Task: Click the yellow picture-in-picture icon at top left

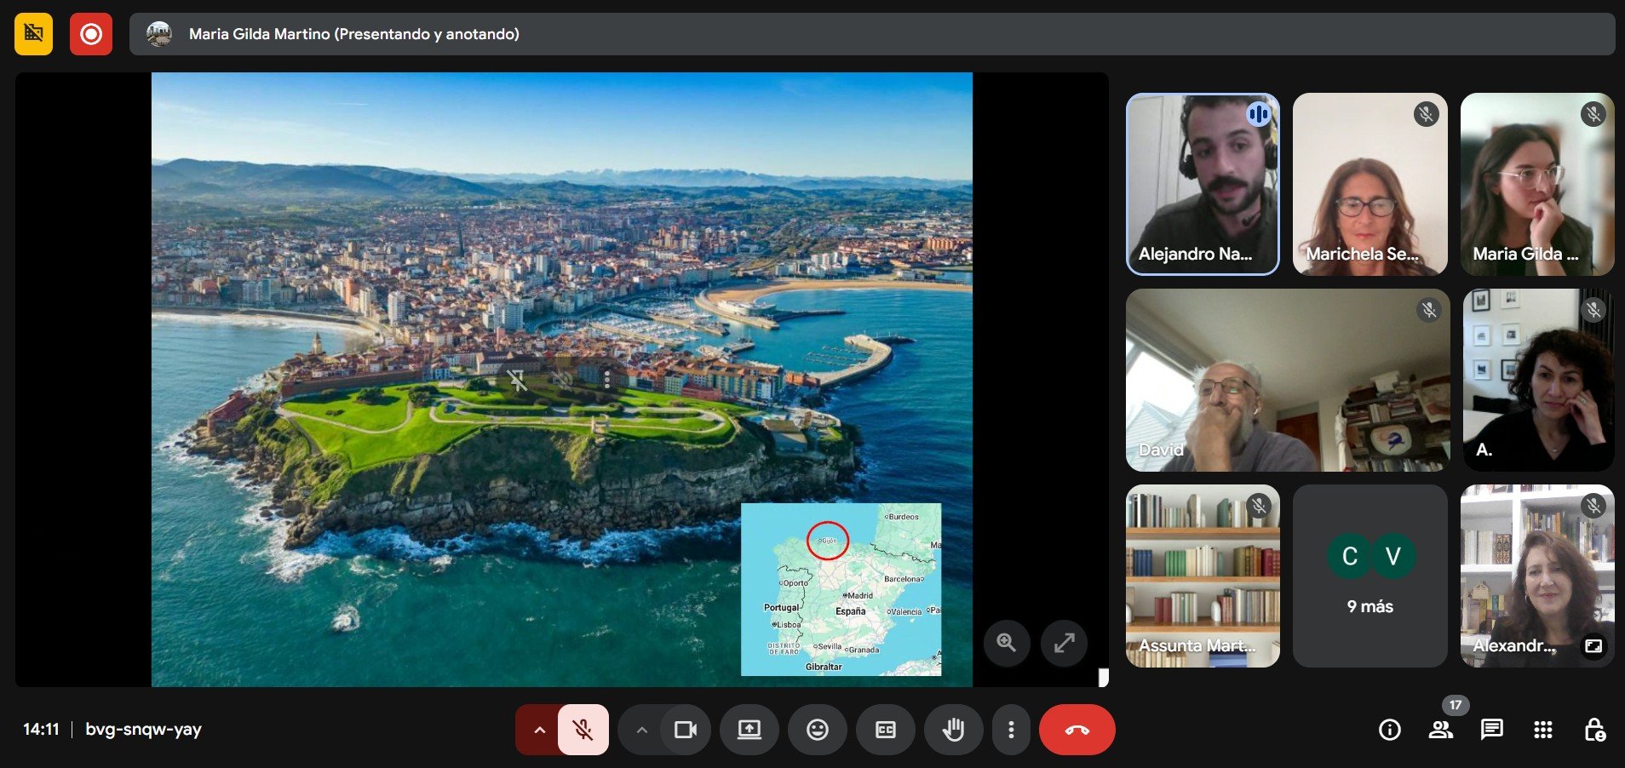Action: (x=33, y=34)
